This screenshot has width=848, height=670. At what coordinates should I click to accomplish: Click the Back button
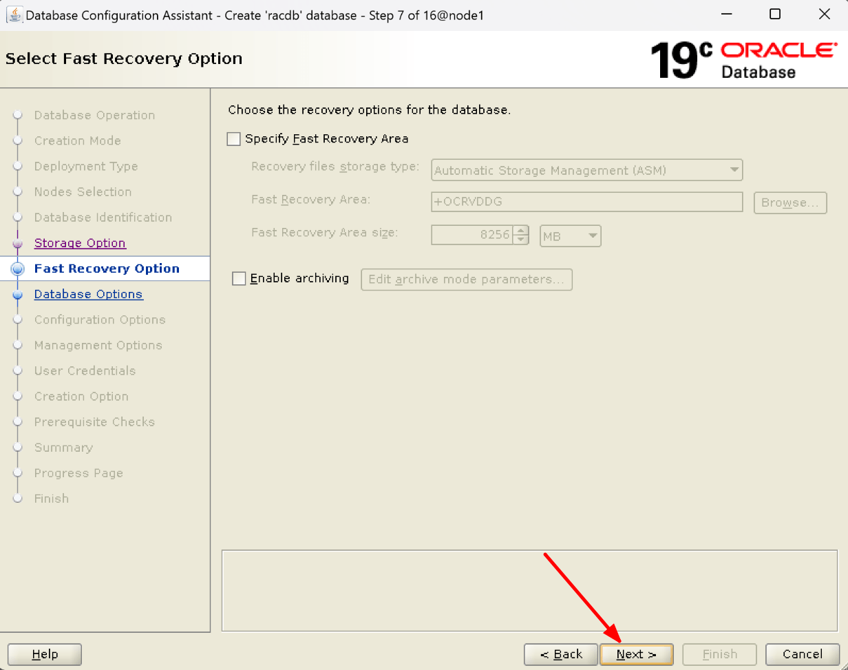(561, 654)
